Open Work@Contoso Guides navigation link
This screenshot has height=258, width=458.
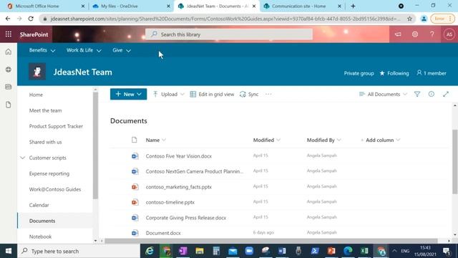55,189
